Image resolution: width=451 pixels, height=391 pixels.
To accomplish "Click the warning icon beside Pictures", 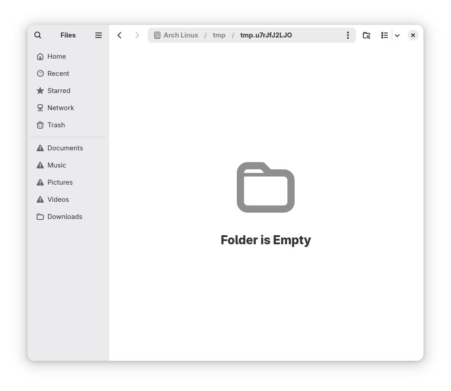I will [x=40, y=182].
